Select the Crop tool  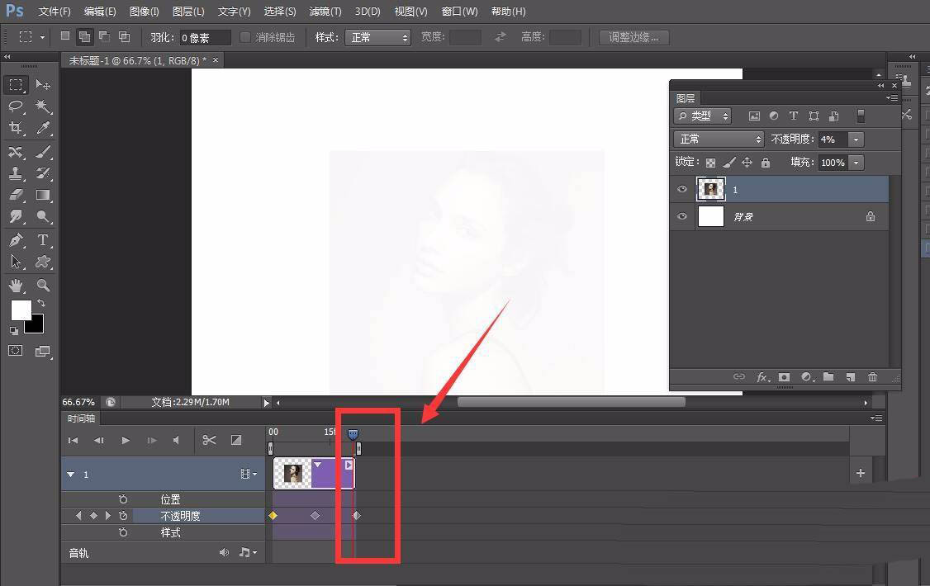(x=16, y=128)
